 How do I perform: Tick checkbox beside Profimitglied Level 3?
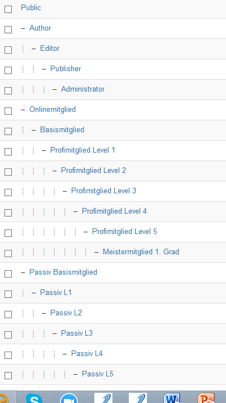[8, 193]
